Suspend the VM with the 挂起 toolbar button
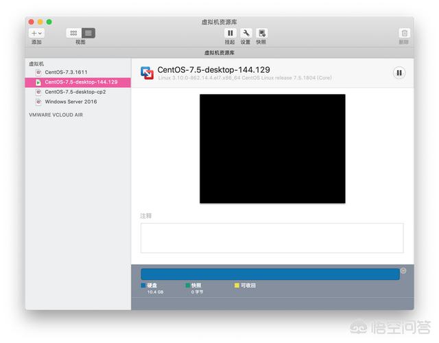The image size is (439, 343). pos(230,33)
